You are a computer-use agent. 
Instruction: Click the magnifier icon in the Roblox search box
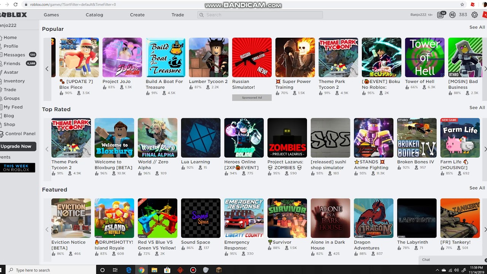pos(201,15)
